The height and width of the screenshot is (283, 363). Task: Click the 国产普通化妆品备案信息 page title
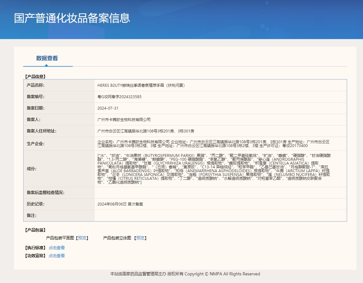tap(72, 18)
